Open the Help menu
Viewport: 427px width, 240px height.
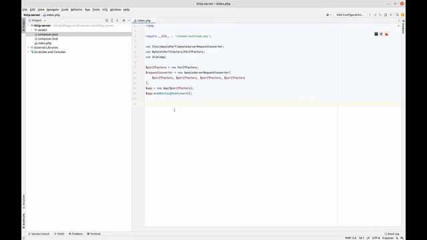(x=126, y=9)
